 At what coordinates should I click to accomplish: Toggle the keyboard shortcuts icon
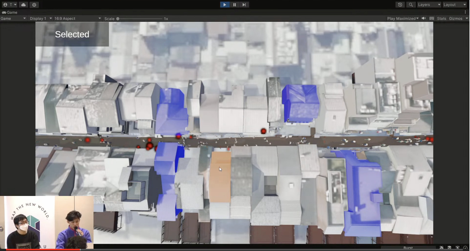point(432,18)
